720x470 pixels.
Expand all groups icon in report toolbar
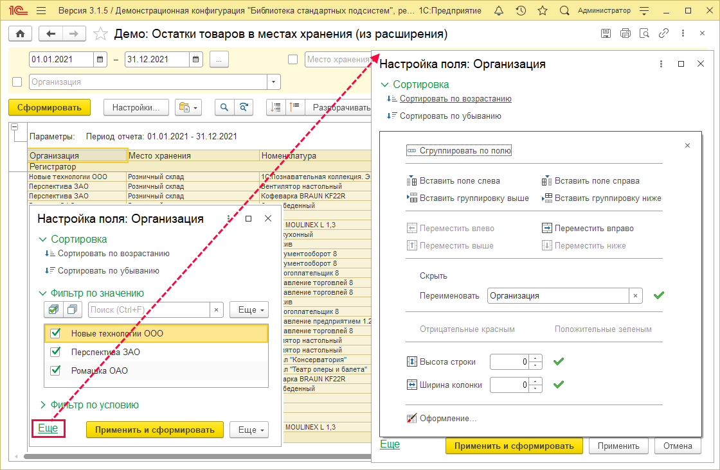tap(295, 107)
